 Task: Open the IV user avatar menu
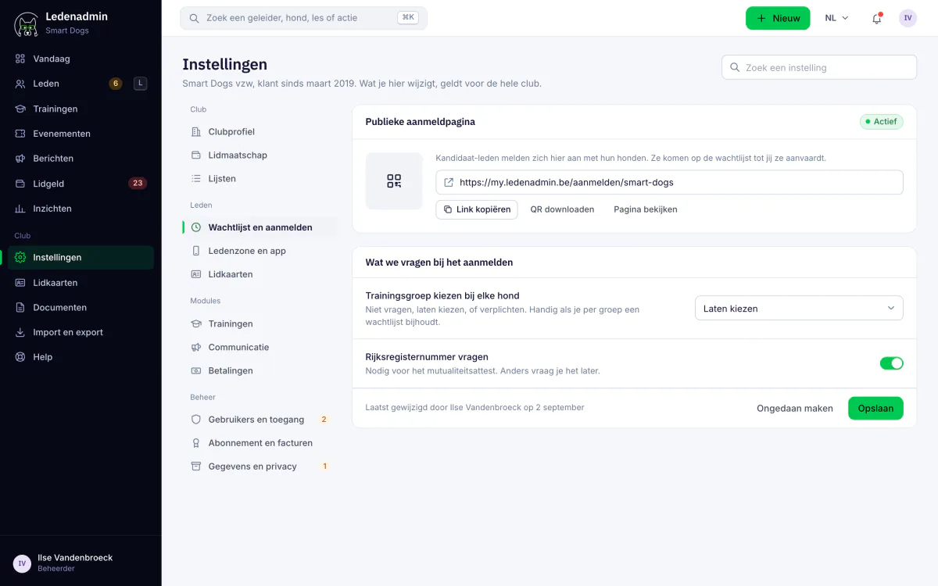point(908,18)
